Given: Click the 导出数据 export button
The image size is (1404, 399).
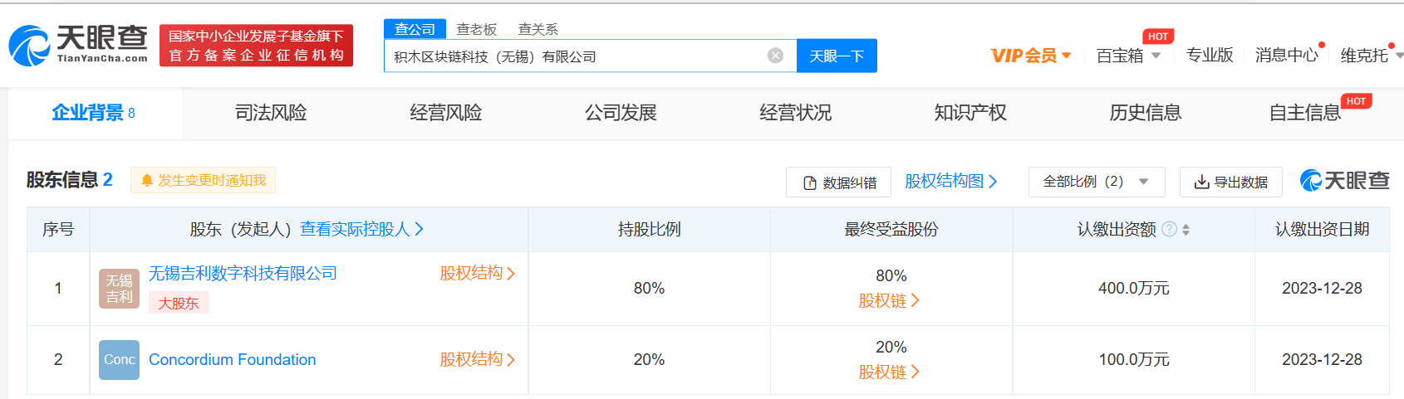Looking at the screenshot, I should click(1230, 182).
